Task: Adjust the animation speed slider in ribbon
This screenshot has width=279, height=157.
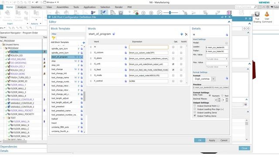Action: (170, 13)
